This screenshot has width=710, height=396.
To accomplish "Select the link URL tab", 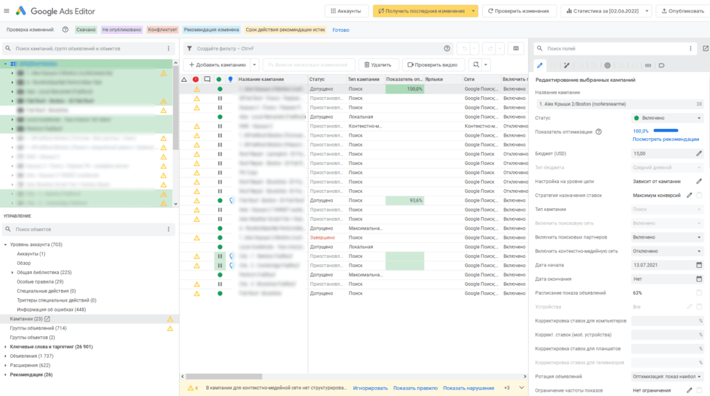I will click(648, 65).
